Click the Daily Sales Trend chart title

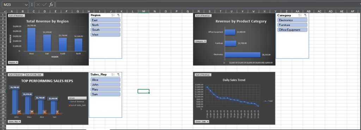pos(234,80)
